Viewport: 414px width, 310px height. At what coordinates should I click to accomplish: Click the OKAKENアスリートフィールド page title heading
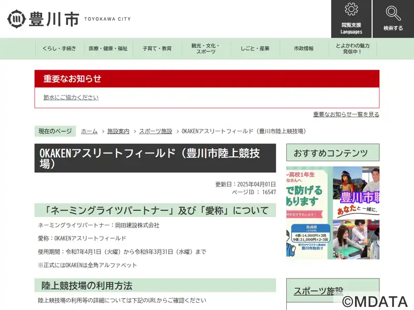[155, 158]
